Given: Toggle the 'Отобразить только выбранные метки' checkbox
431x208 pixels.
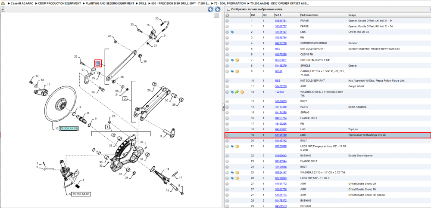Looking at the screenshot, I should tap(228, 9).
